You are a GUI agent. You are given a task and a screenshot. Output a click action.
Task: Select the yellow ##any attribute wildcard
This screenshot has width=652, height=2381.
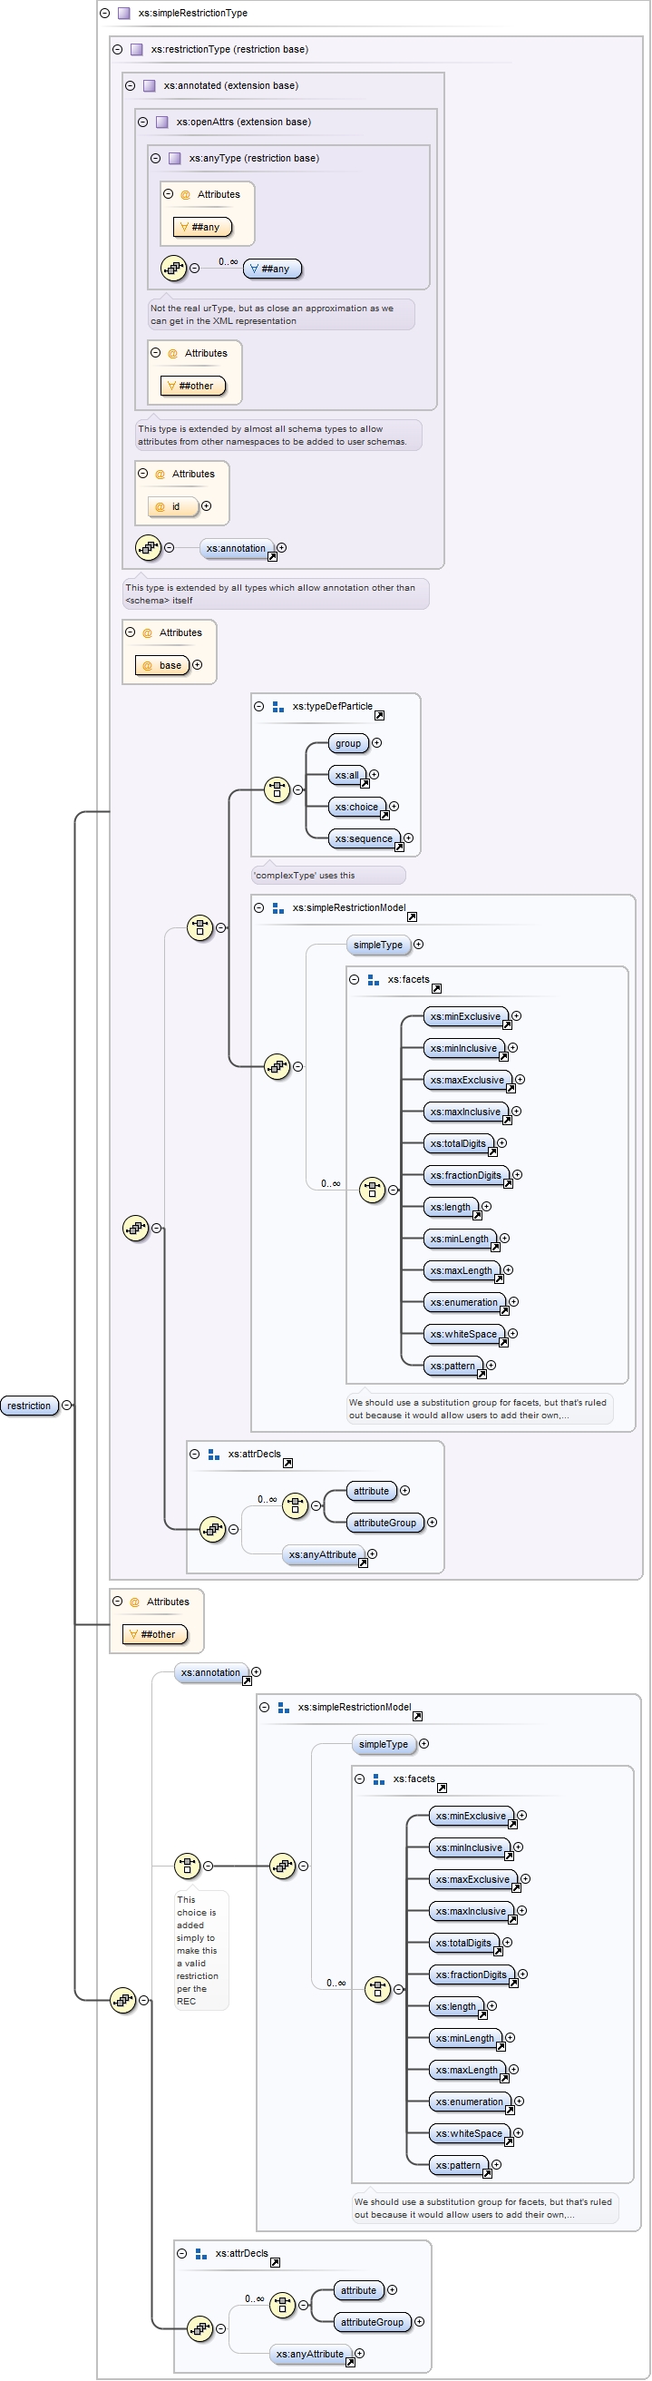coord(201,227)
